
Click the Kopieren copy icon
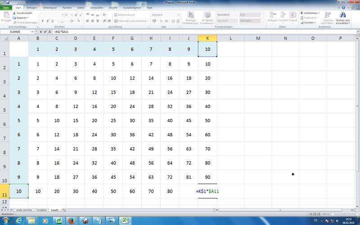[14, 18]
